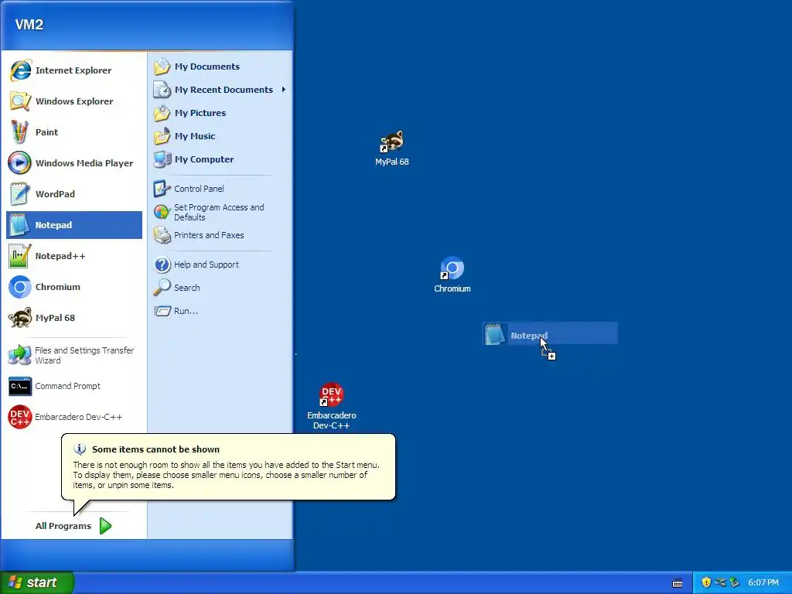This screenshot has height=594, width=792.
Task: Click network connection tray icon
Action: [x=720, y=582]
